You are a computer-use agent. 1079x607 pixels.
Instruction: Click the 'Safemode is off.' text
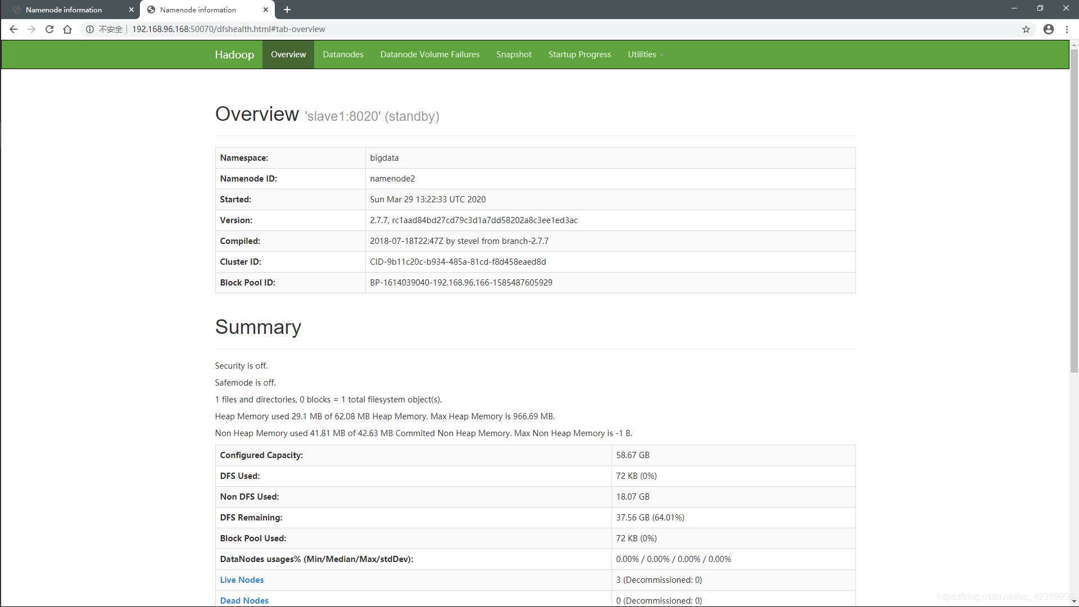pyautogui.click(x=245, y=383)
